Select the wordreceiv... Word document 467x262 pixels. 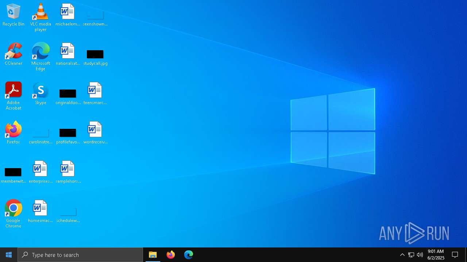[95, 133]
